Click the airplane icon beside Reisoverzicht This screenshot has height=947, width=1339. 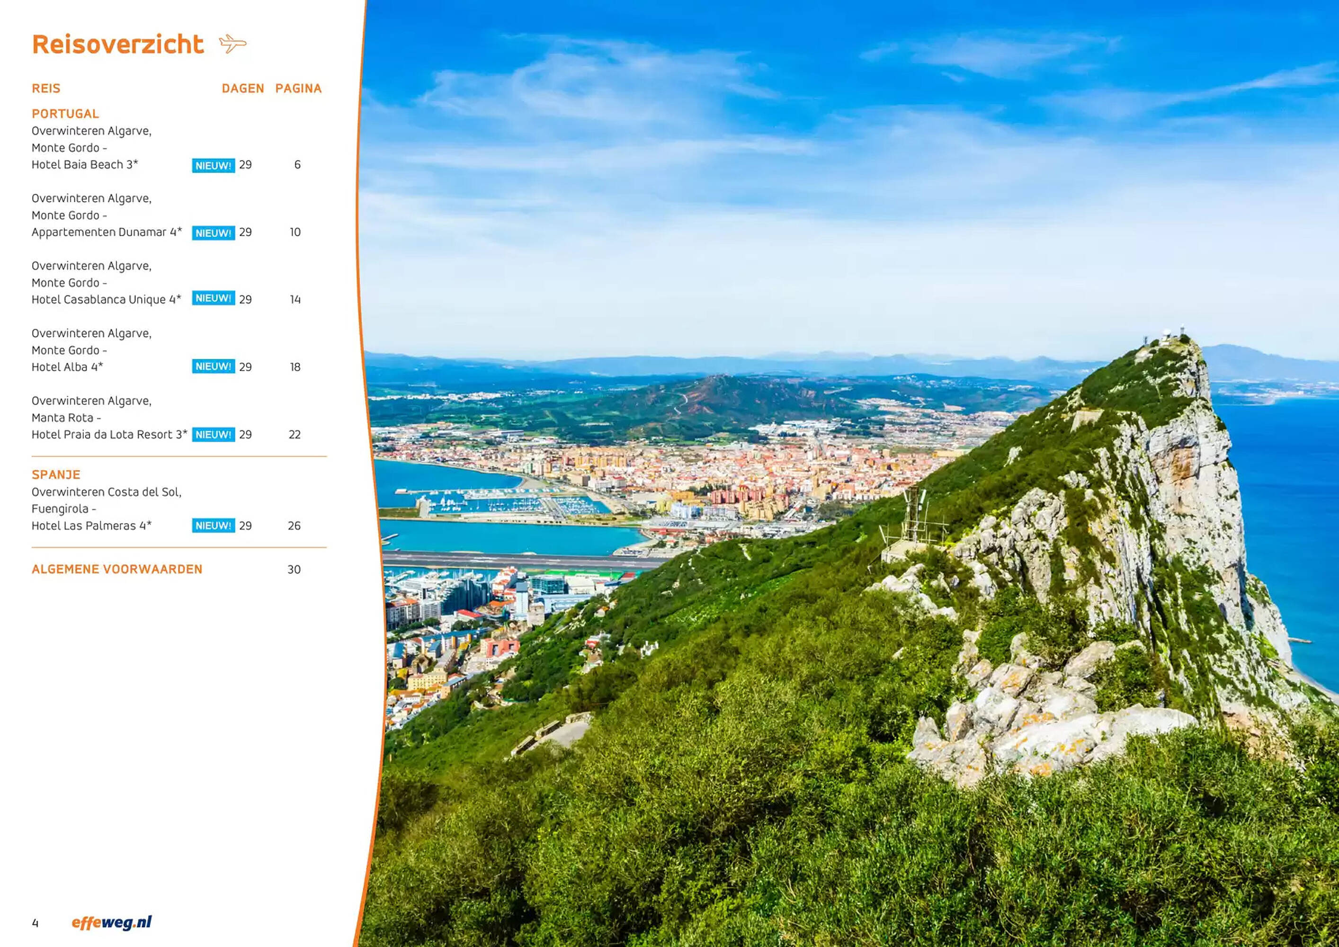[x=232, y=44]
